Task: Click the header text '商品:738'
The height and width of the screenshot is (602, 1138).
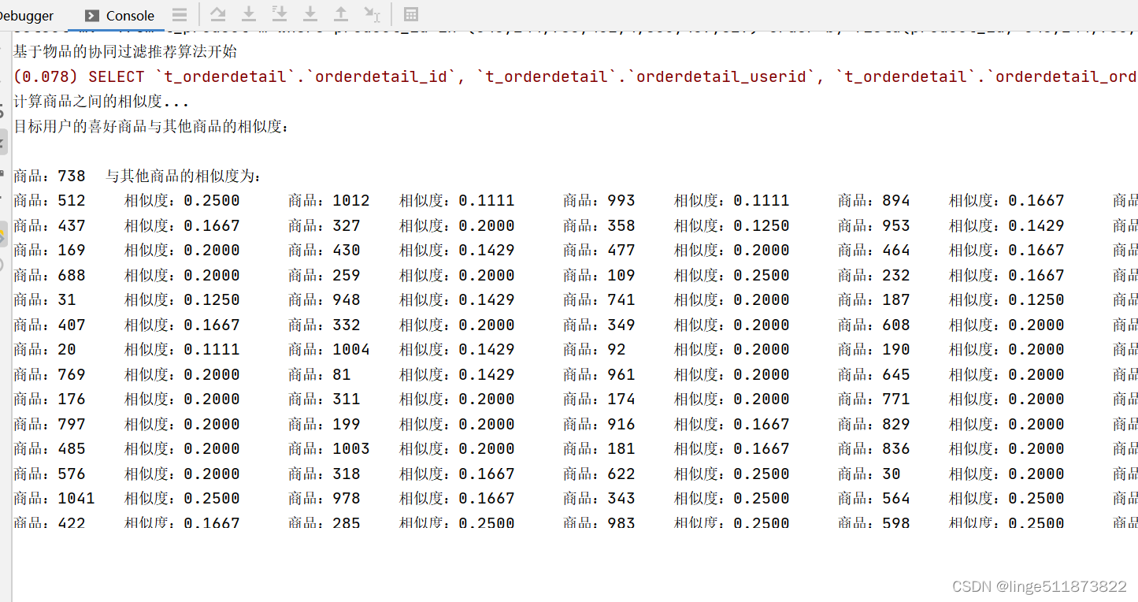Action: pos(50,176)
